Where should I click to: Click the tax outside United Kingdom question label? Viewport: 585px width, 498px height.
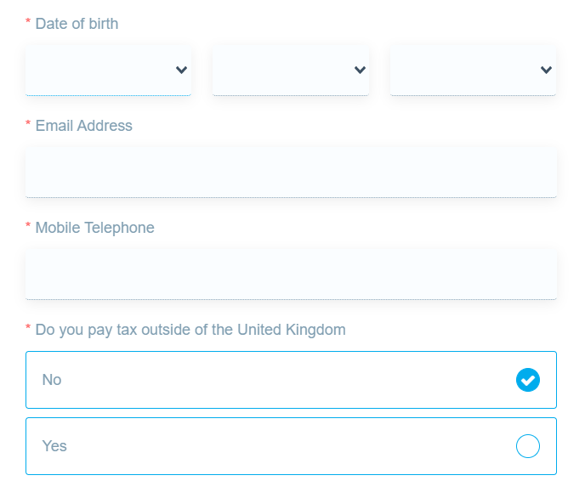point(190,330)
